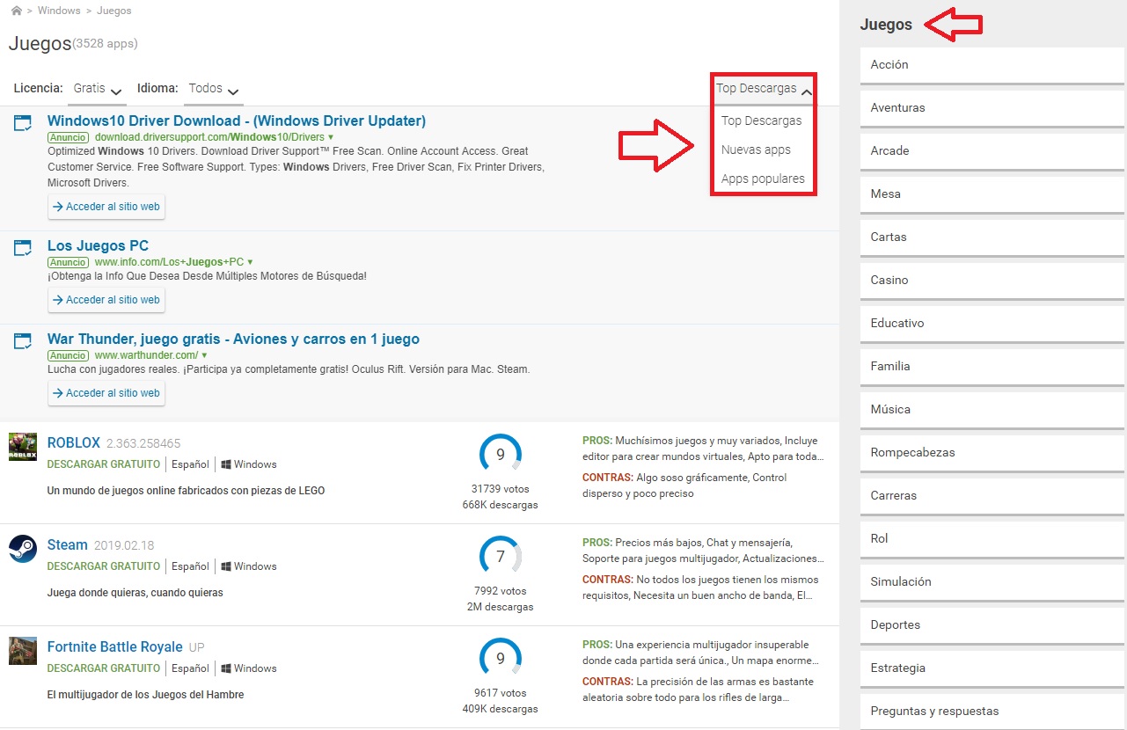Open the Steam app title link
The image size is (1127, 730).
[x=68, y=544]
